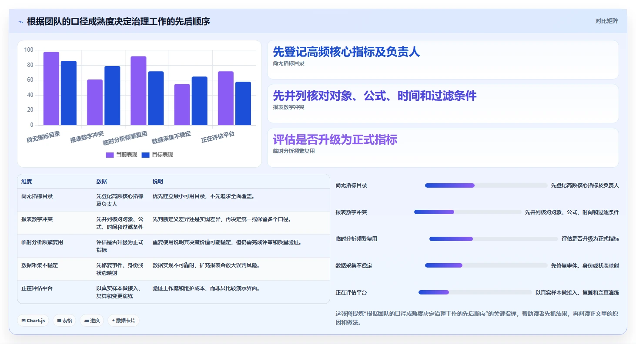
Task: Click the purple bar for 临时分析频繁复用
Action: 138,91
